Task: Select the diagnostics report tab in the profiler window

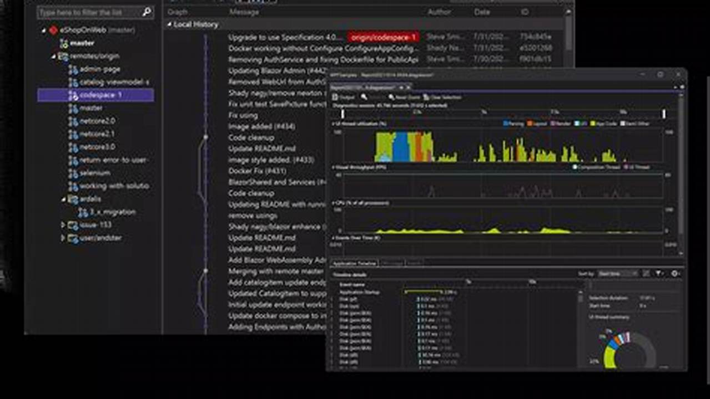Action: click(366, 87)
